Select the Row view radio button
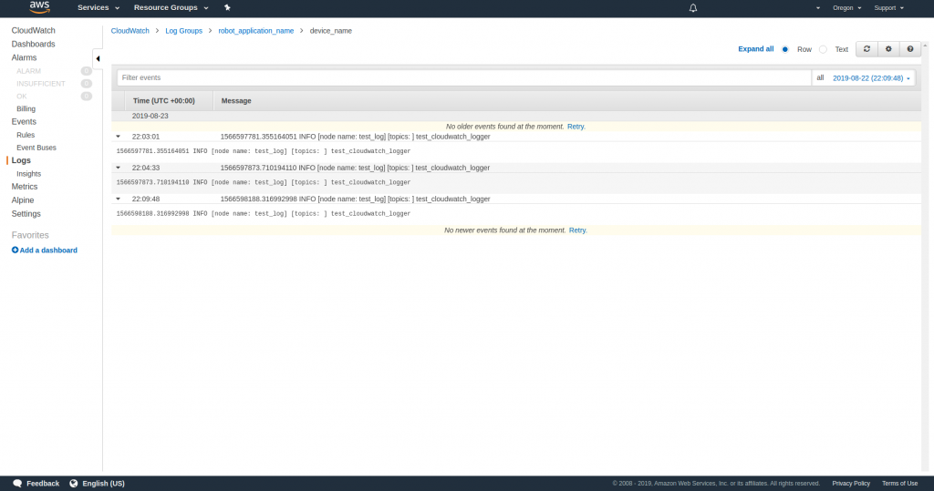The width and height of the screenshot is (934, 491). tap(785, 49)
